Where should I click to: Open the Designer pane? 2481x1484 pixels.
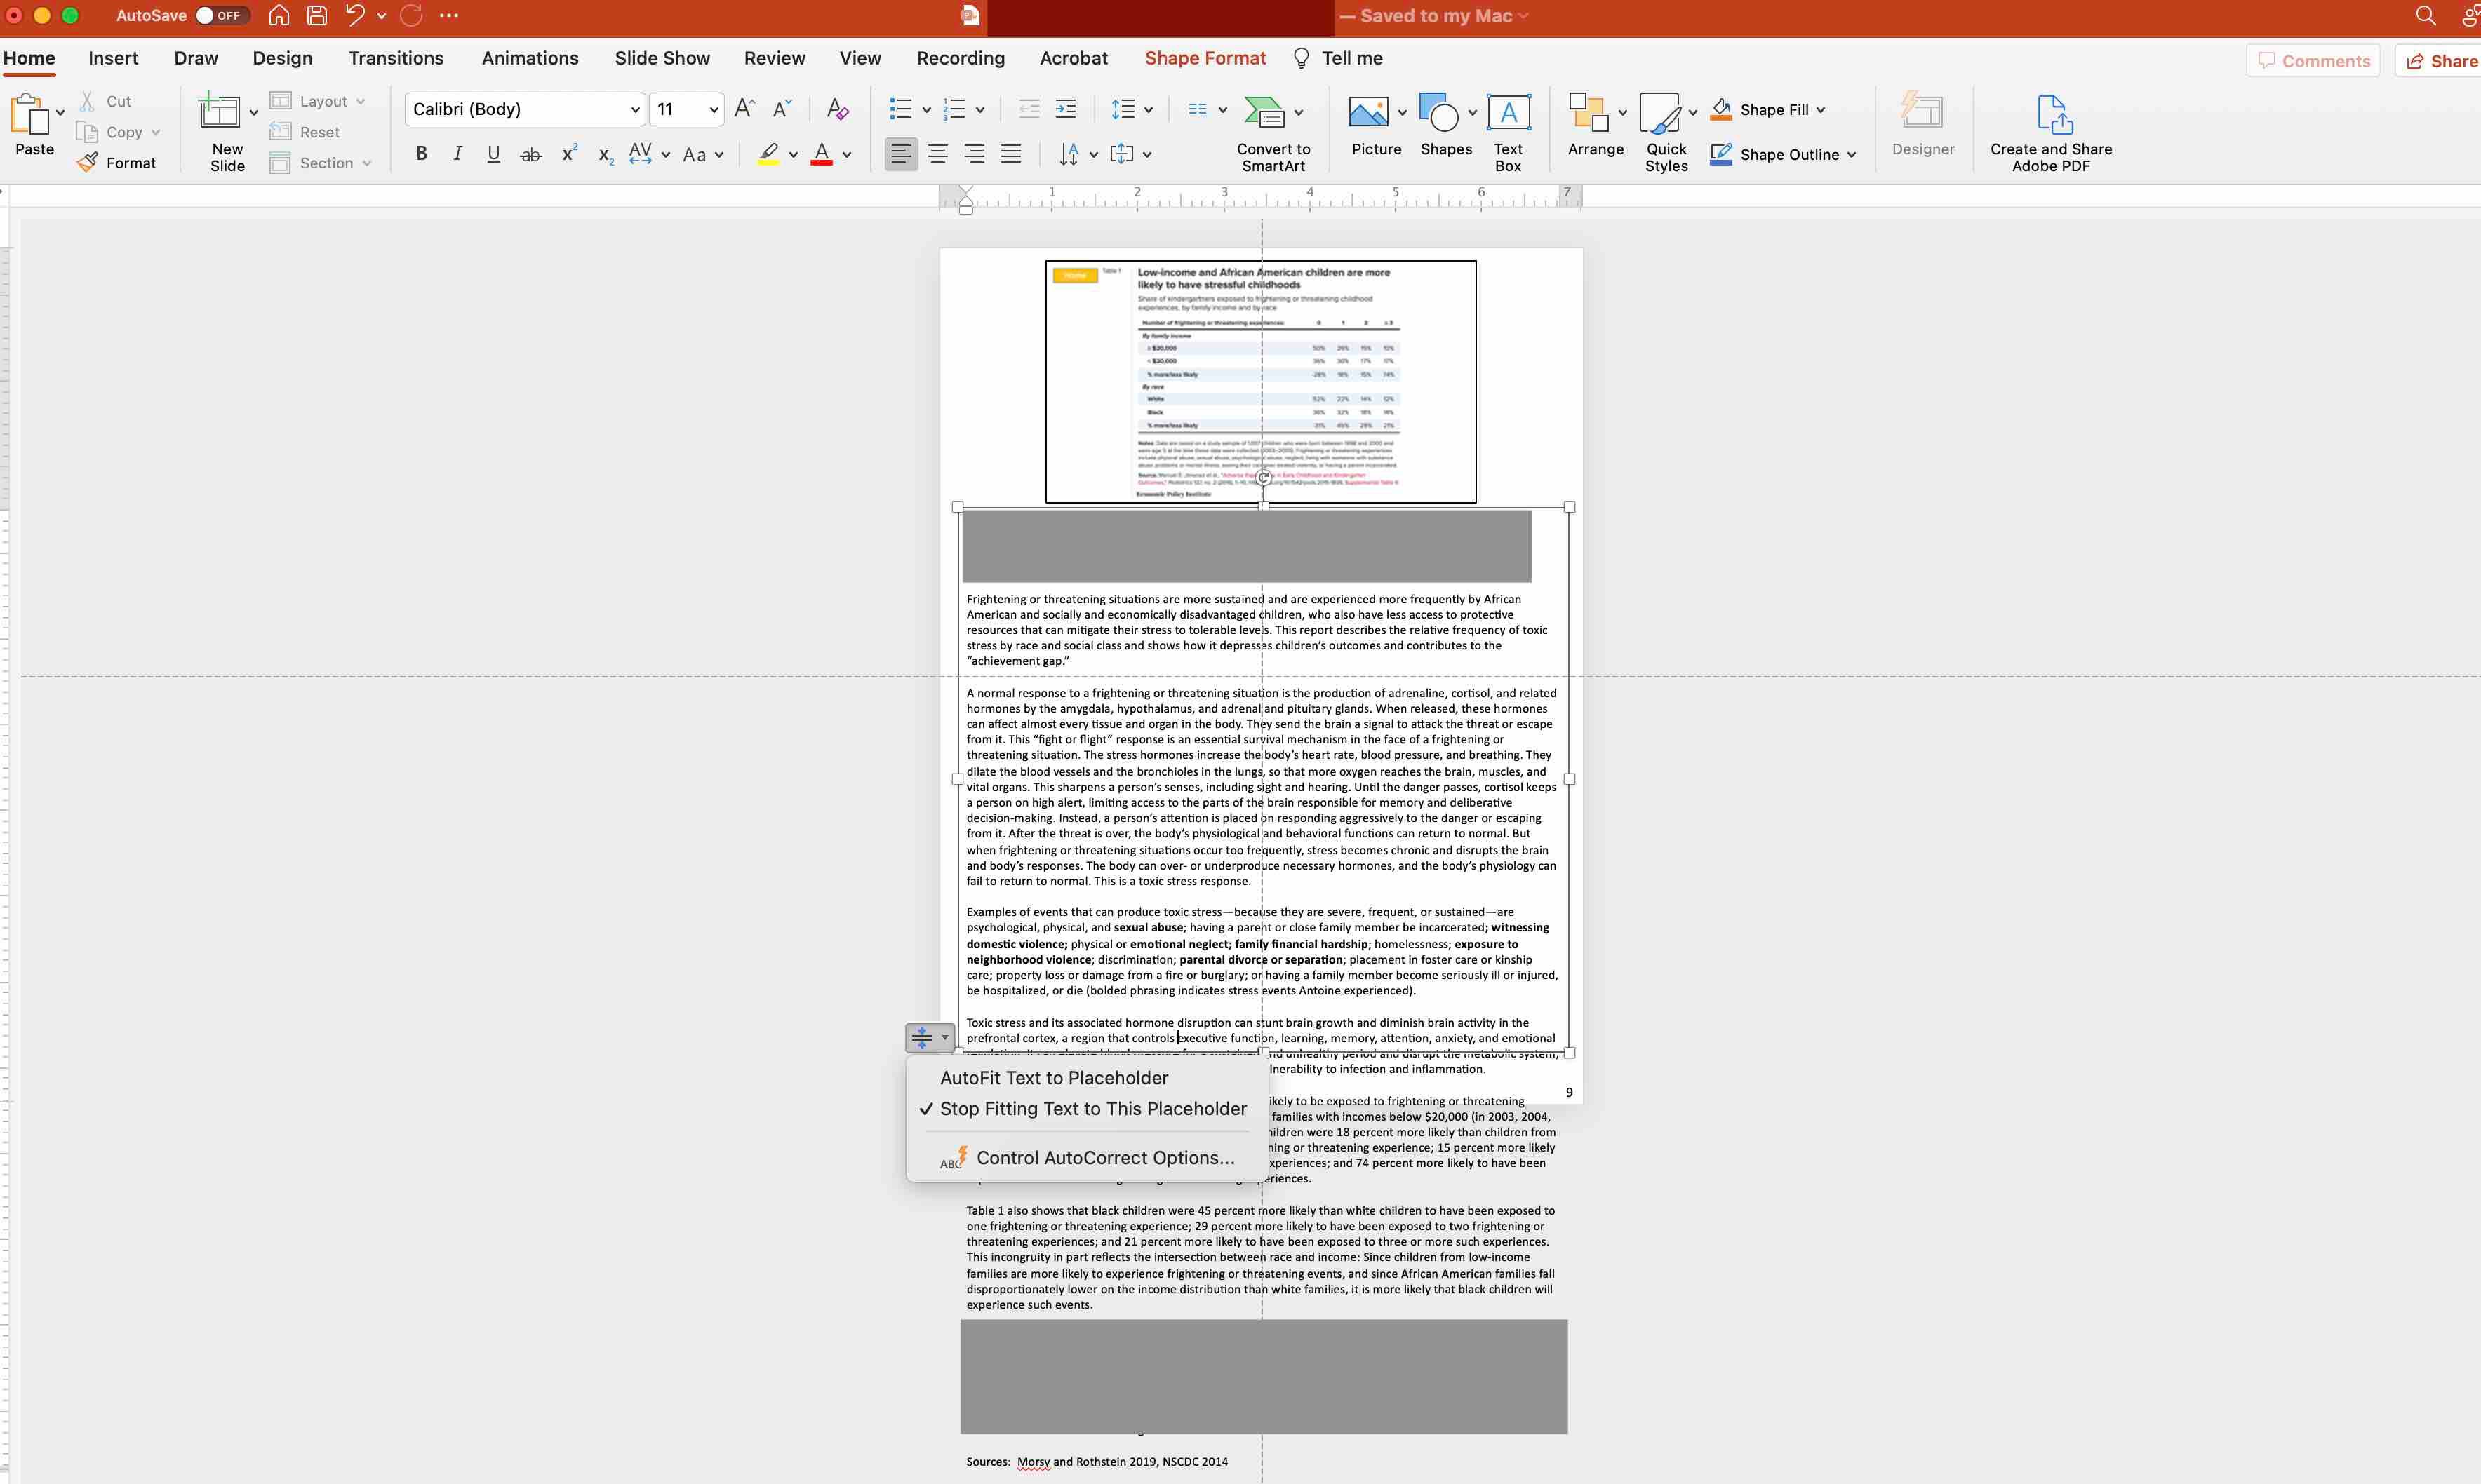1922,124
